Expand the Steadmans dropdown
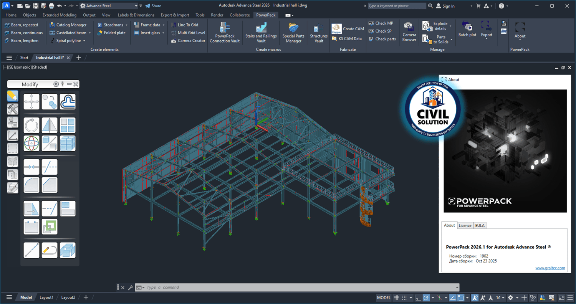Screen dimensions: 576x304 [x=126, y=25]
